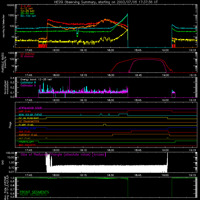Click the Mon. Rate LIVETIME axis title
200x200 pixels.
point(5,188)
